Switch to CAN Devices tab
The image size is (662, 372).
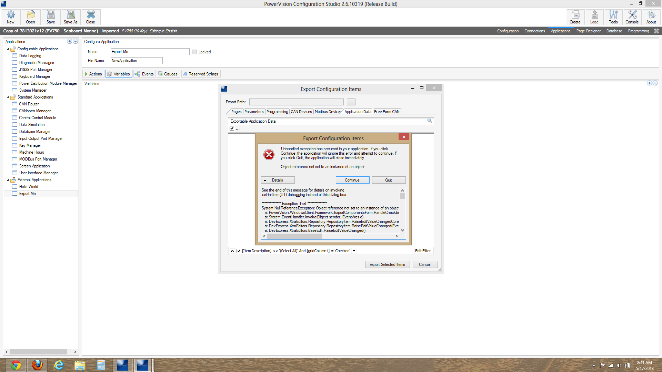point(301,112)
